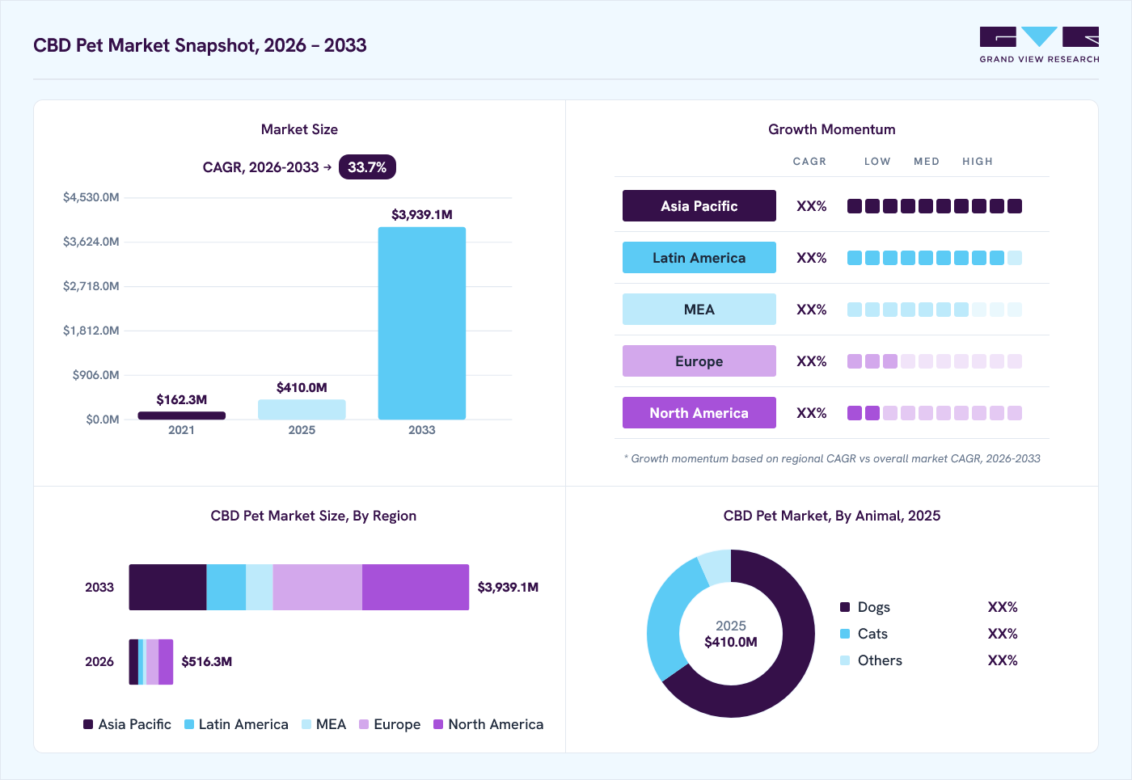1132x780 pixels.
Task: Click the 2021 market size bar
Action: click(182, 415)
